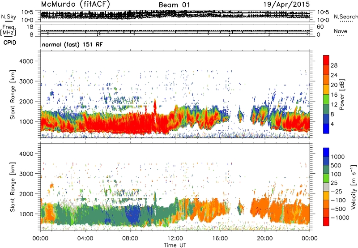
Task: Click the 'Beam 01' label
Action: click(174, 5)
